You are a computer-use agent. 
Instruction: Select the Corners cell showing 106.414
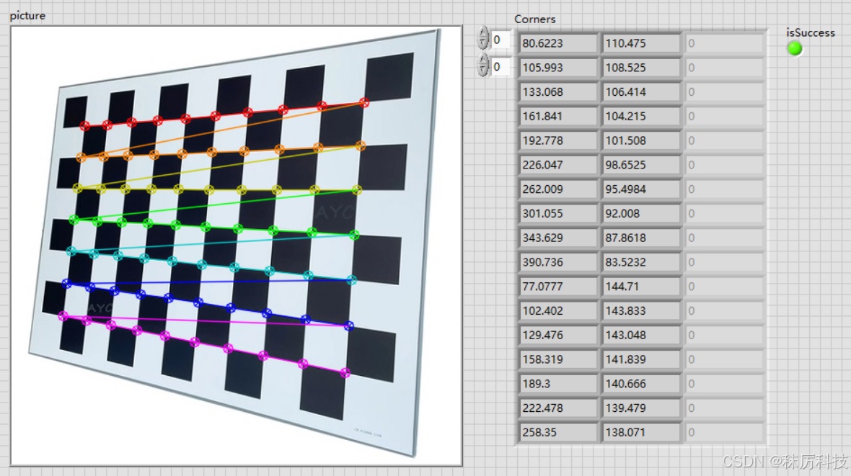[642, 92]
